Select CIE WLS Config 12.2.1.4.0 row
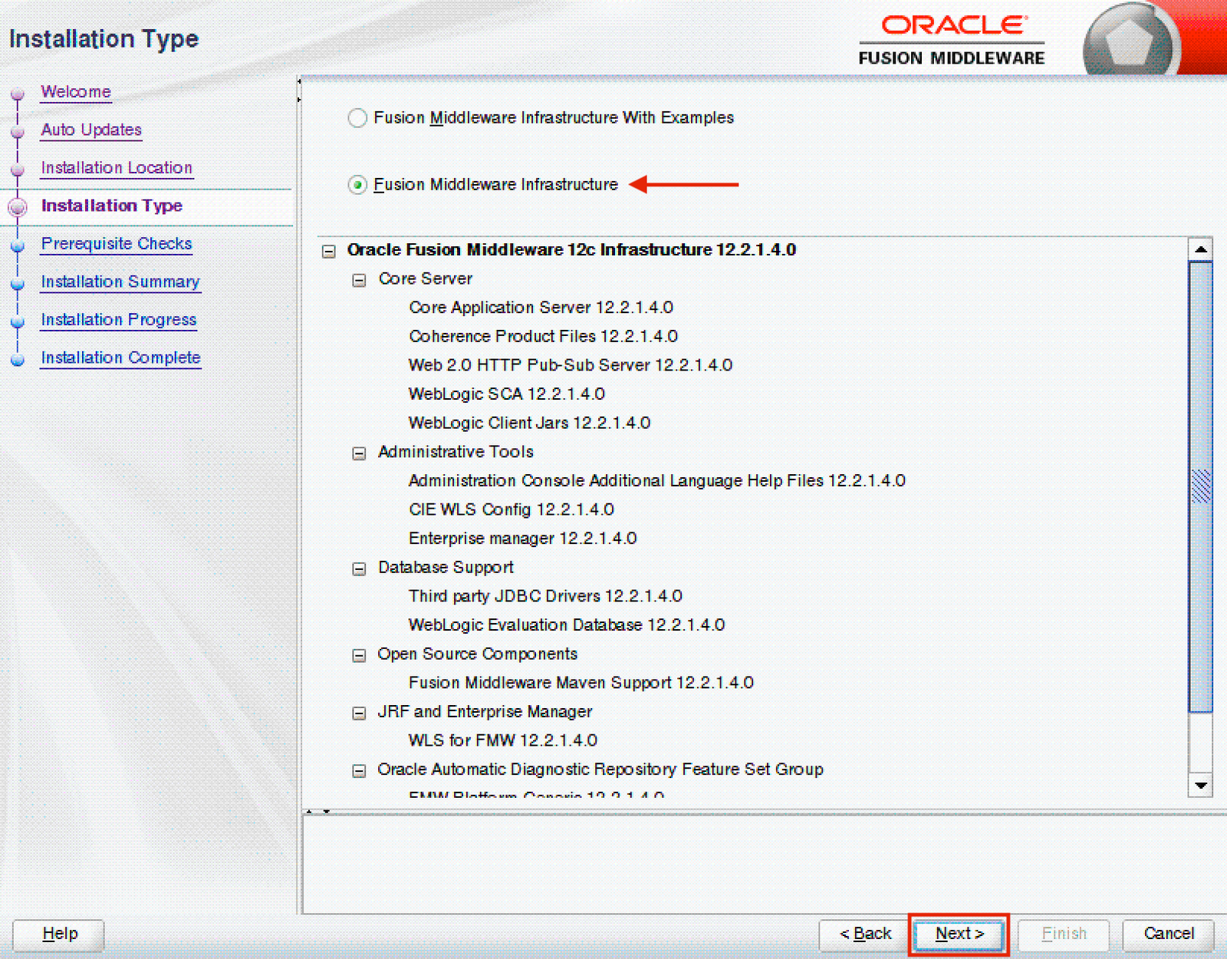Image resolution: width=1227 pixels, height=959 pixels. click(511, 510)
